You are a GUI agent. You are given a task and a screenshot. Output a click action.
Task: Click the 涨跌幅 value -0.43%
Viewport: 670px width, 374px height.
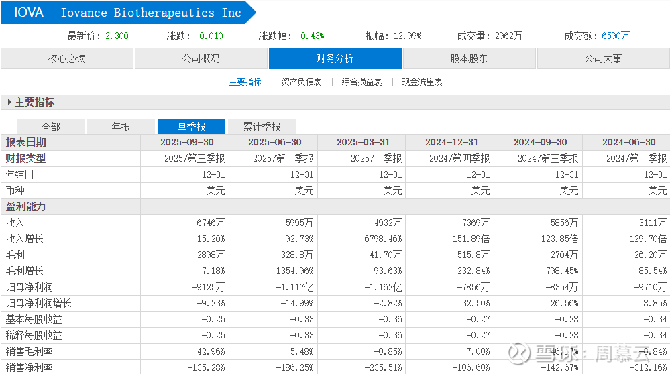[x=311, y=36]
